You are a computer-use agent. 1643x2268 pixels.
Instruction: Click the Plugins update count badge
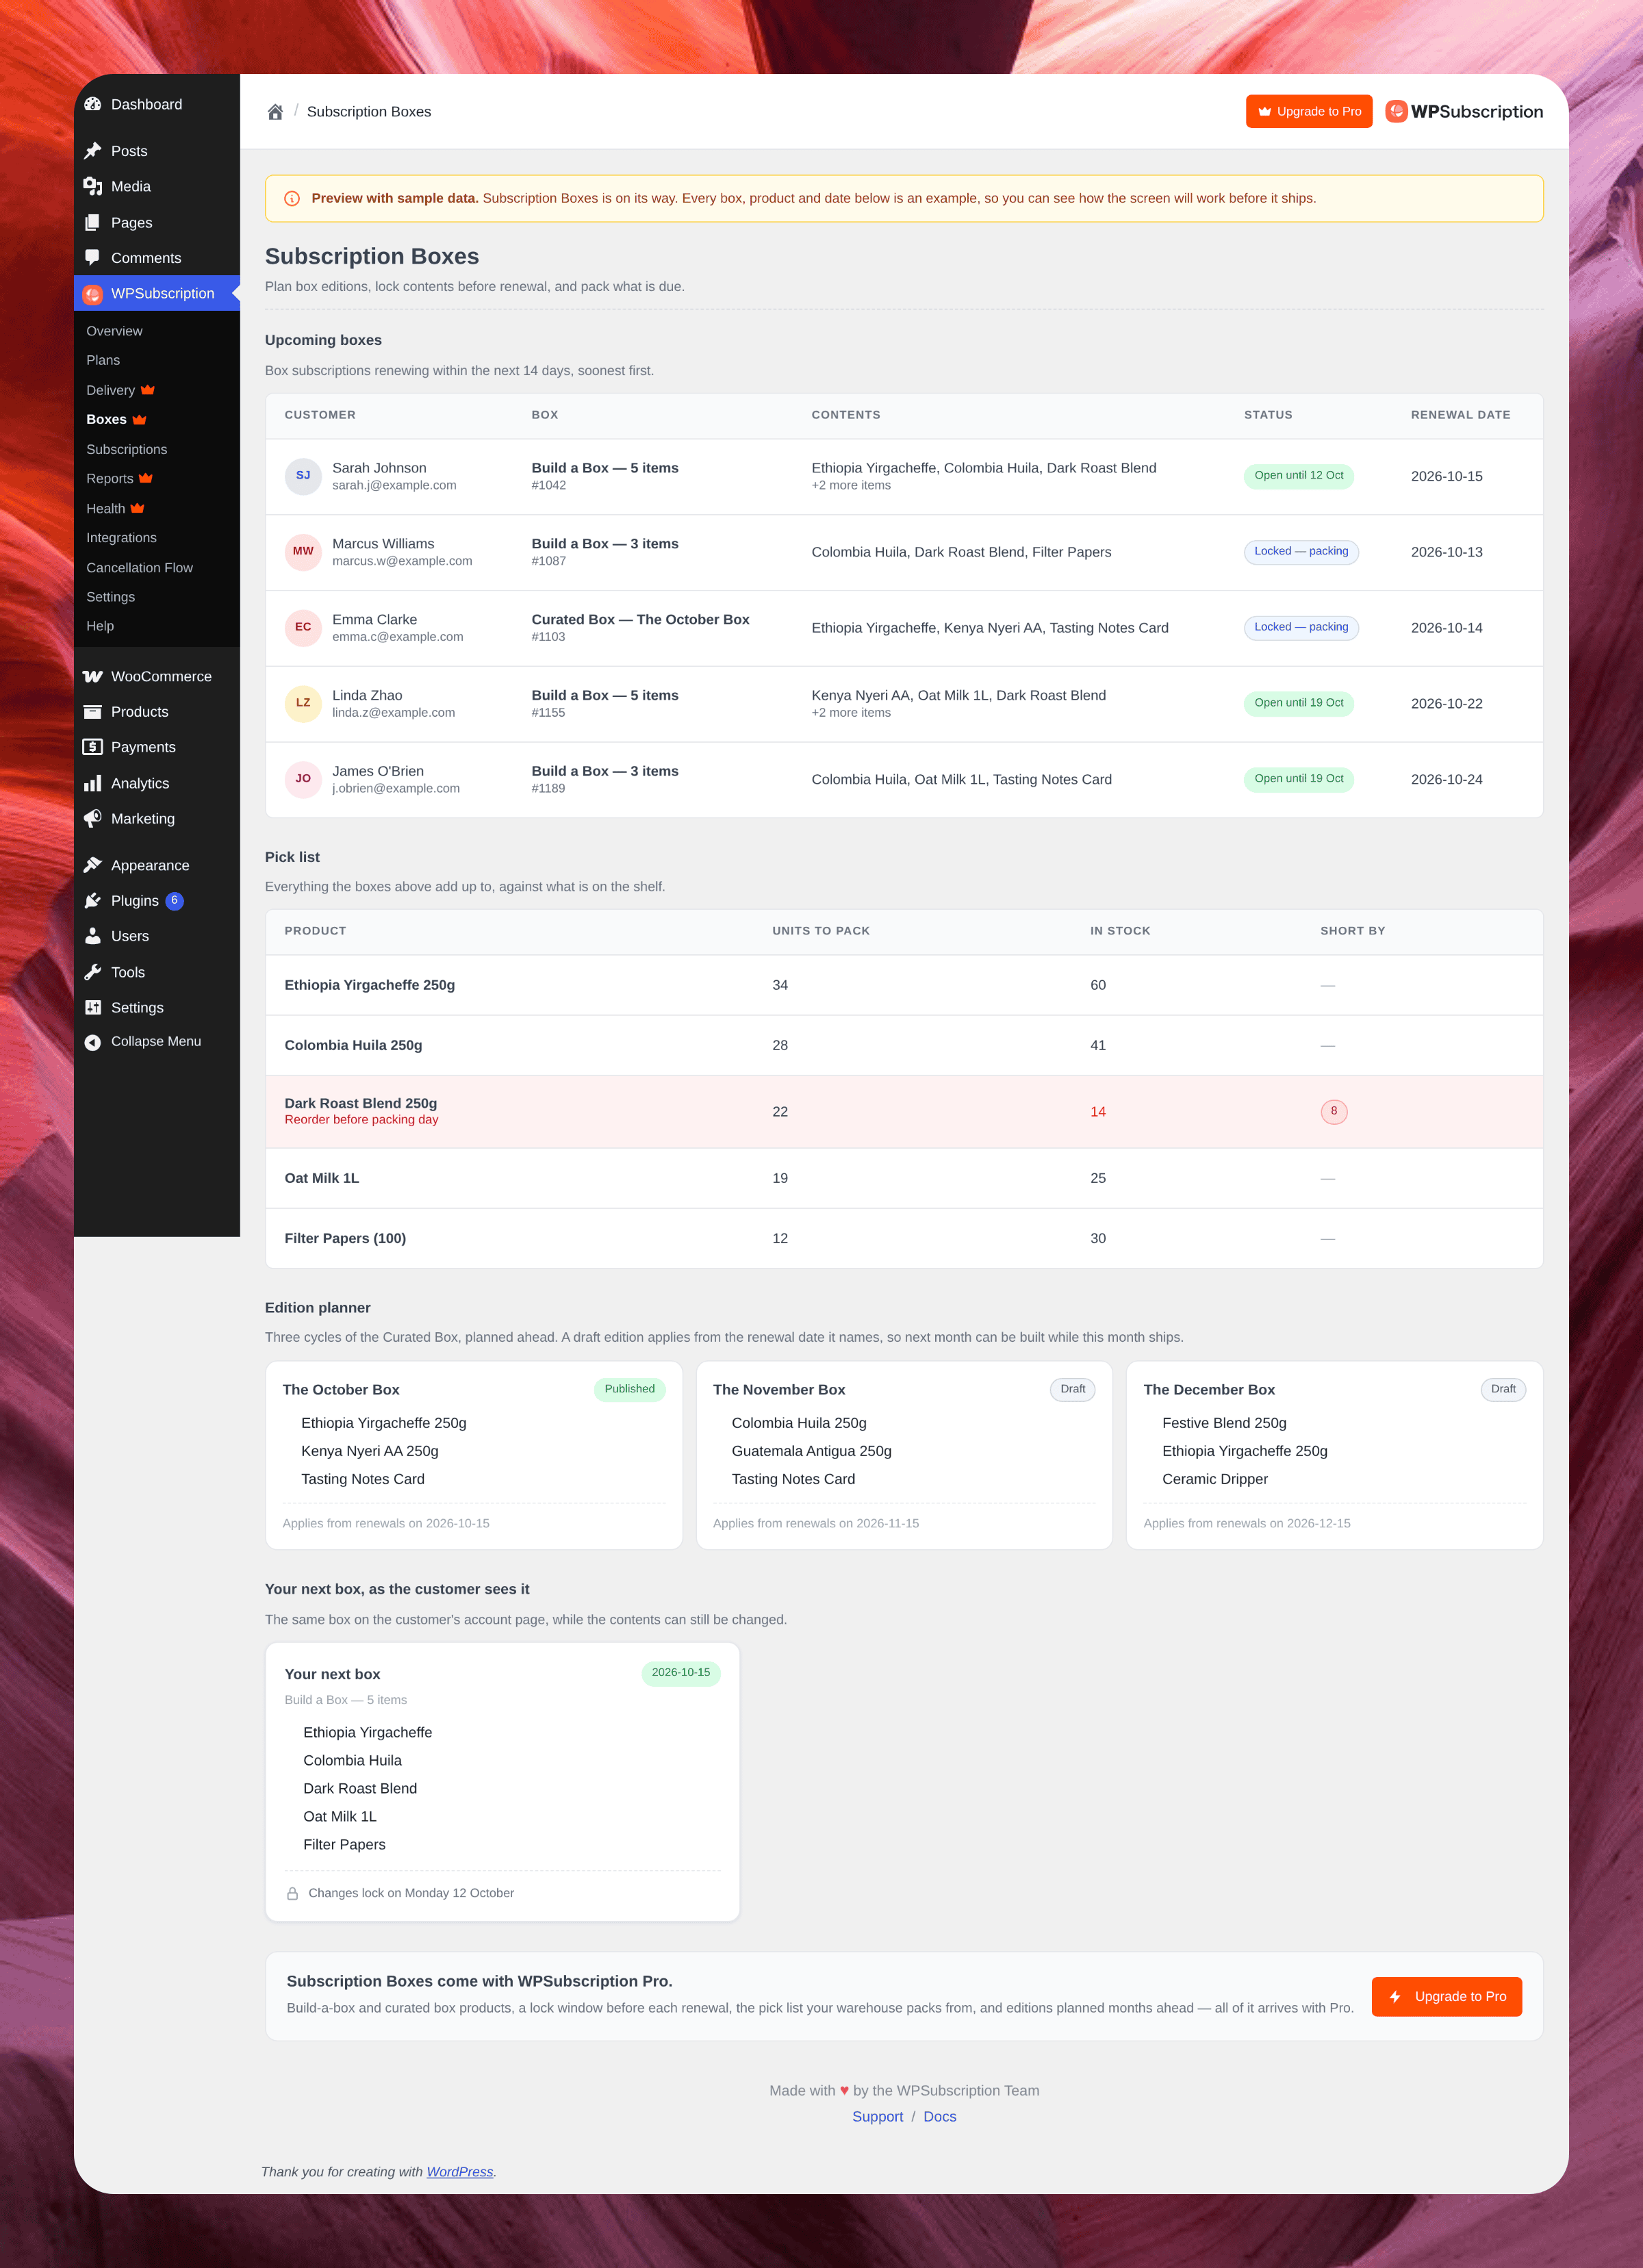point(174,900)
